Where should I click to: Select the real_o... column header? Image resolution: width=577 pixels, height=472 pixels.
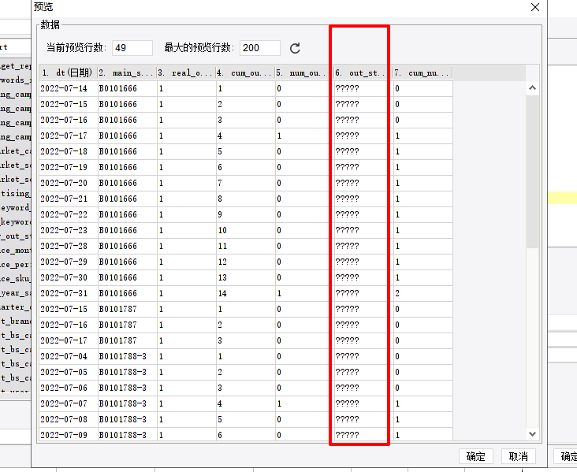tap(187, 72)
